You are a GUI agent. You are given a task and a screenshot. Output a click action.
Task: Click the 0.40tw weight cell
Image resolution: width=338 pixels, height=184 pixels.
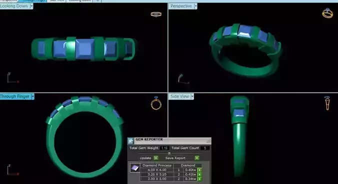pyautogui.click(x=190, y=170)
